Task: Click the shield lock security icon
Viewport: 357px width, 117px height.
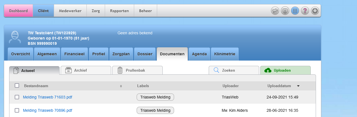Action: click(x=285, y=11)
